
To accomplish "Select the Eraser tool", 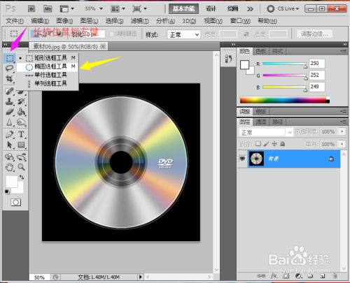I will (x=9, y=112).
